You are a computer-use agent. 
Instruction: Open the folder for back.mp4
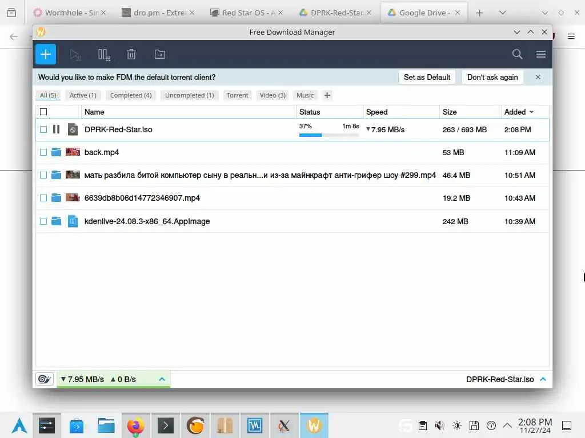[57, 152]
